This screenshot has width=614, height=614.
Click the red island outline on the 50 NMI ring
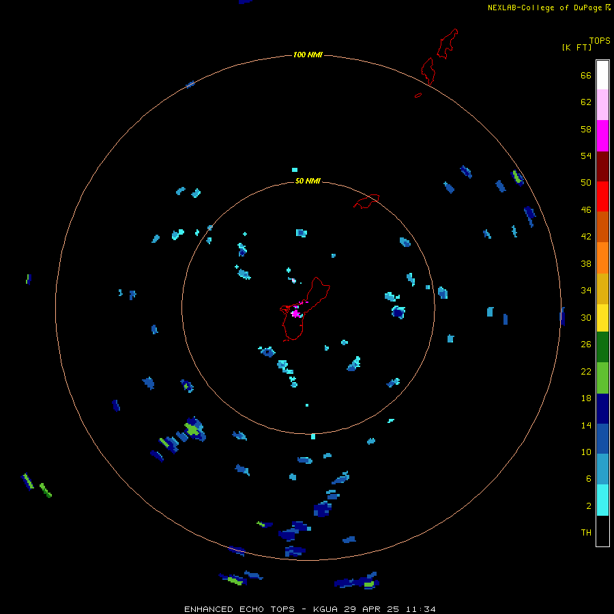click(x=366, y=201)
